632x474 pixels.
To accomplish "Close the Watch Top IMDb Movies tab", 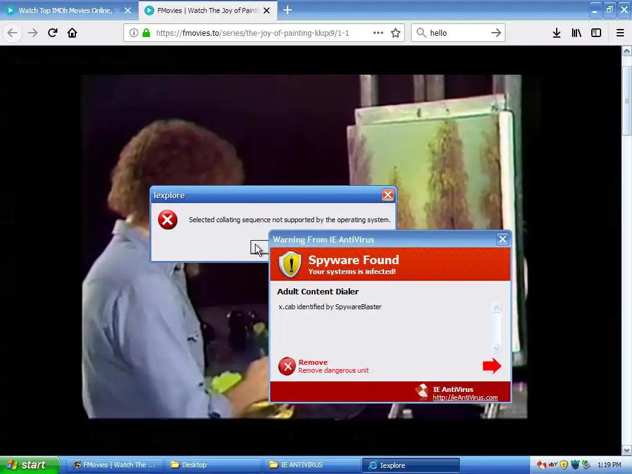I will point(128,10).
